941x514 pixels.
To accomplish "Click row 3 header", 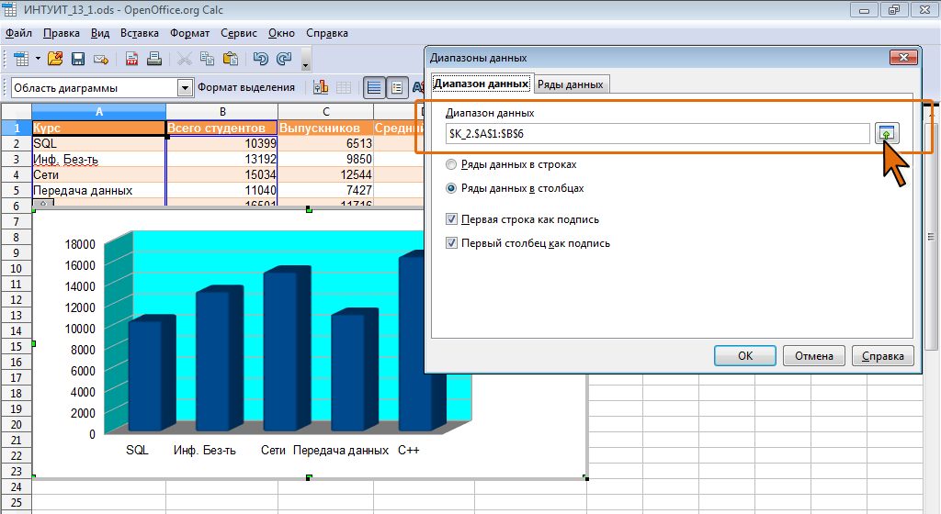I will click(17, 160).
